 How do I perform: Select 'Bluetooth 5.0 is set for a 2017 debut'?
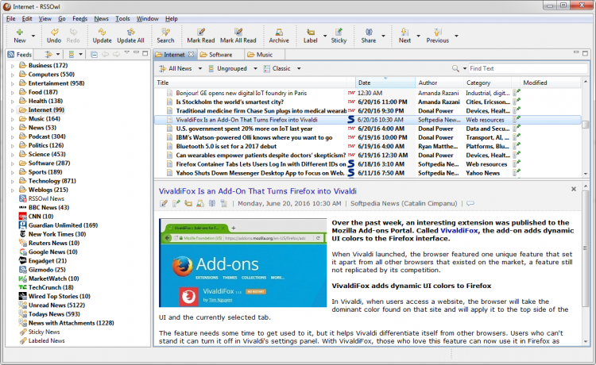[x=368, y=147]
